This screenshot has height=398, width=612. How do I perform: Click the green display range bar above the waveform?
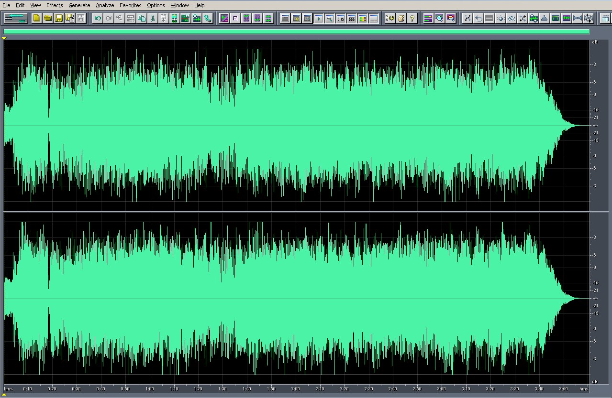[x=296, y=32]
